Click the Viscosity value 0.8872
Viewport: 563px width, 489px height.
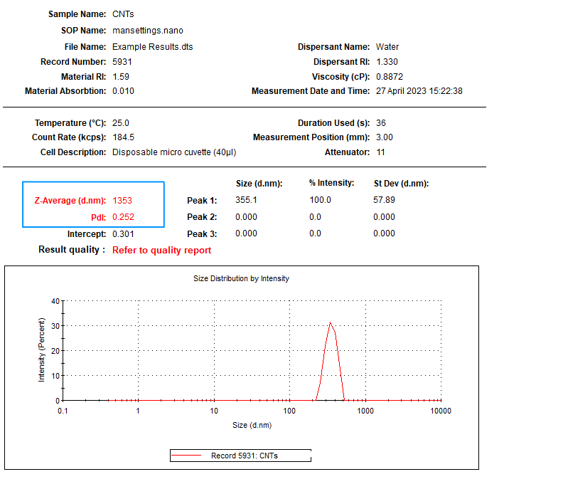click(390, 77)
